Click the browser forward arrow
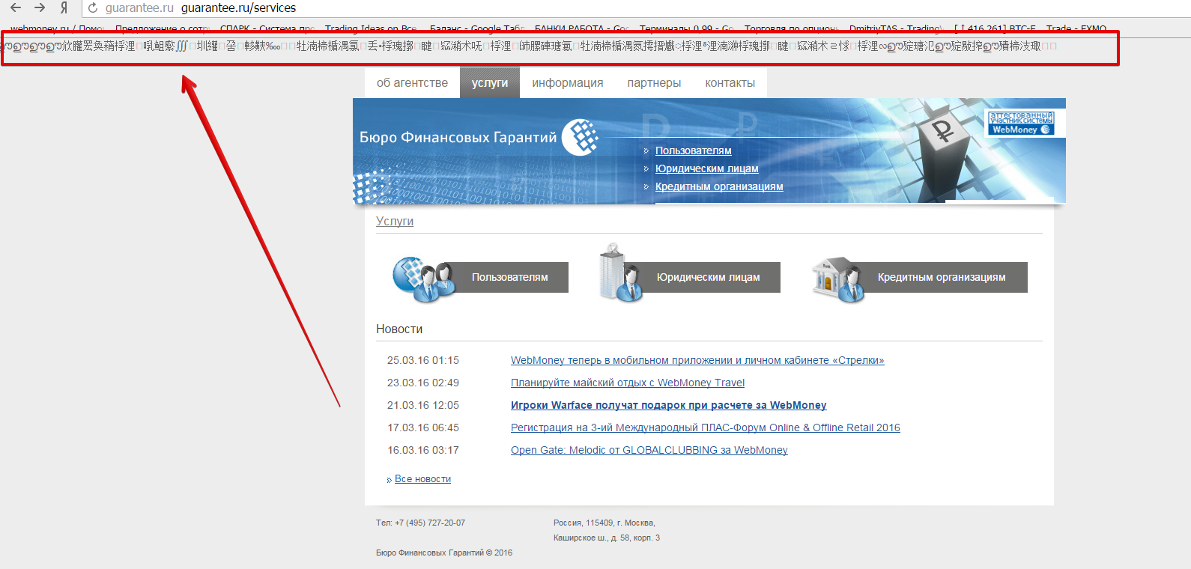This screenshot has width=1191, height=569. click(40, 7)
